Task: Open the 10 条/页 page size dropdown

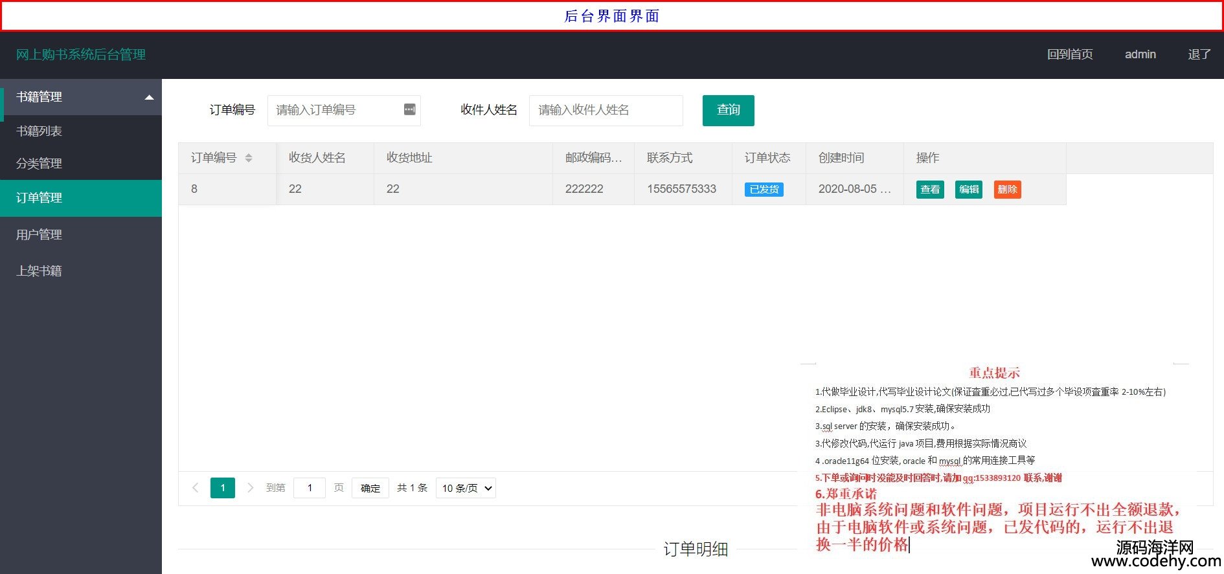Action: (466, 488)
